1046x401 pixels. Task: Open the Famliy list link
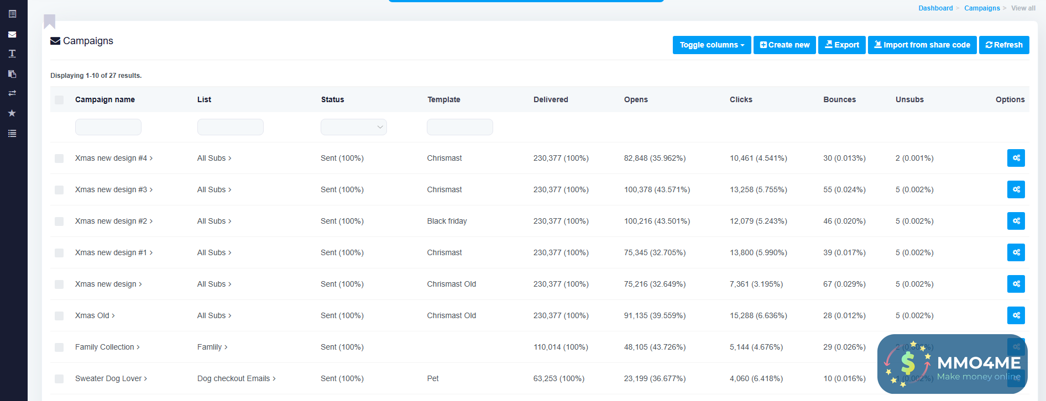coord(212,347)
